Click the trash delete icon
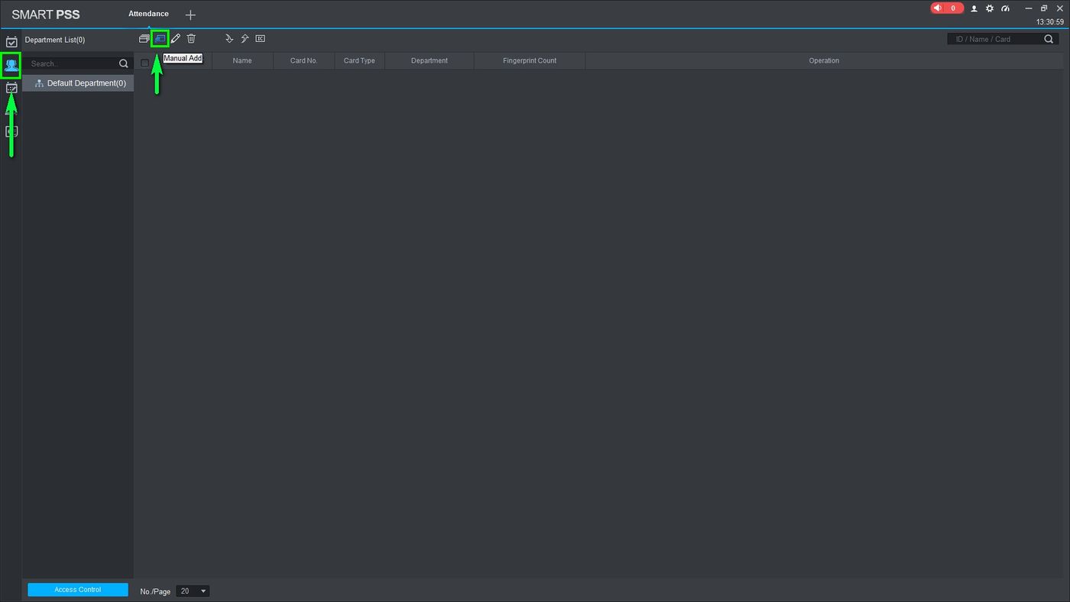 click(192, 38)
